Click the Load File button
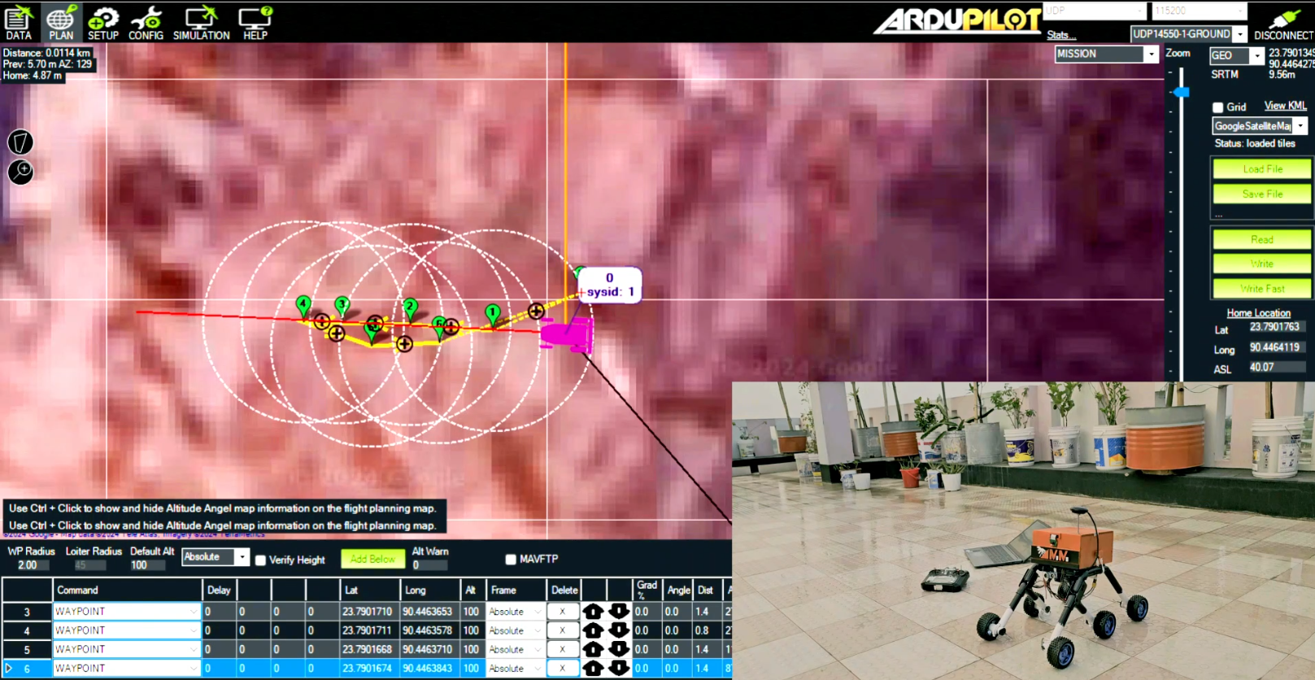 pyautogui.click(x=1261, y=169)
